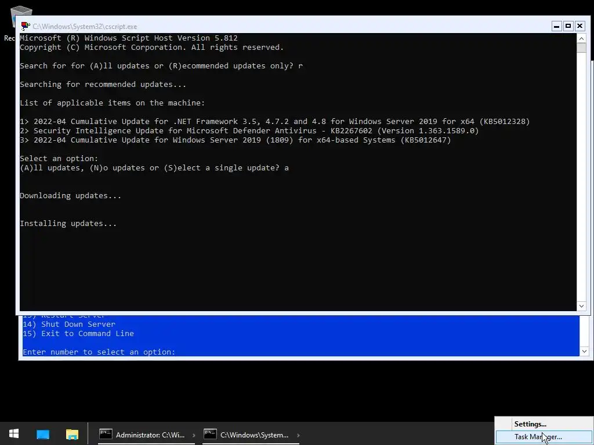Image resolution: width=594 pixels, height=445 pixels.
Task: Switch to Administrator command prompt taskbar button
Action: (146, 435)
